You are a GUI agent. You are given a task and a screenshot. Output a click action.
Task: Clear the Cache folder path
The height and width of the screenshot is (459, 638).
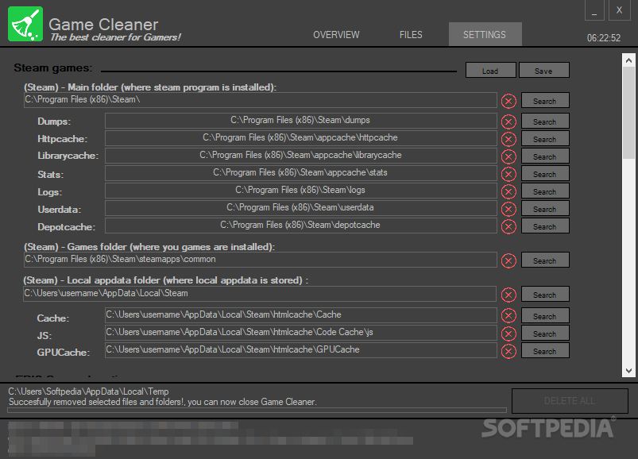[x=508, y=316]
